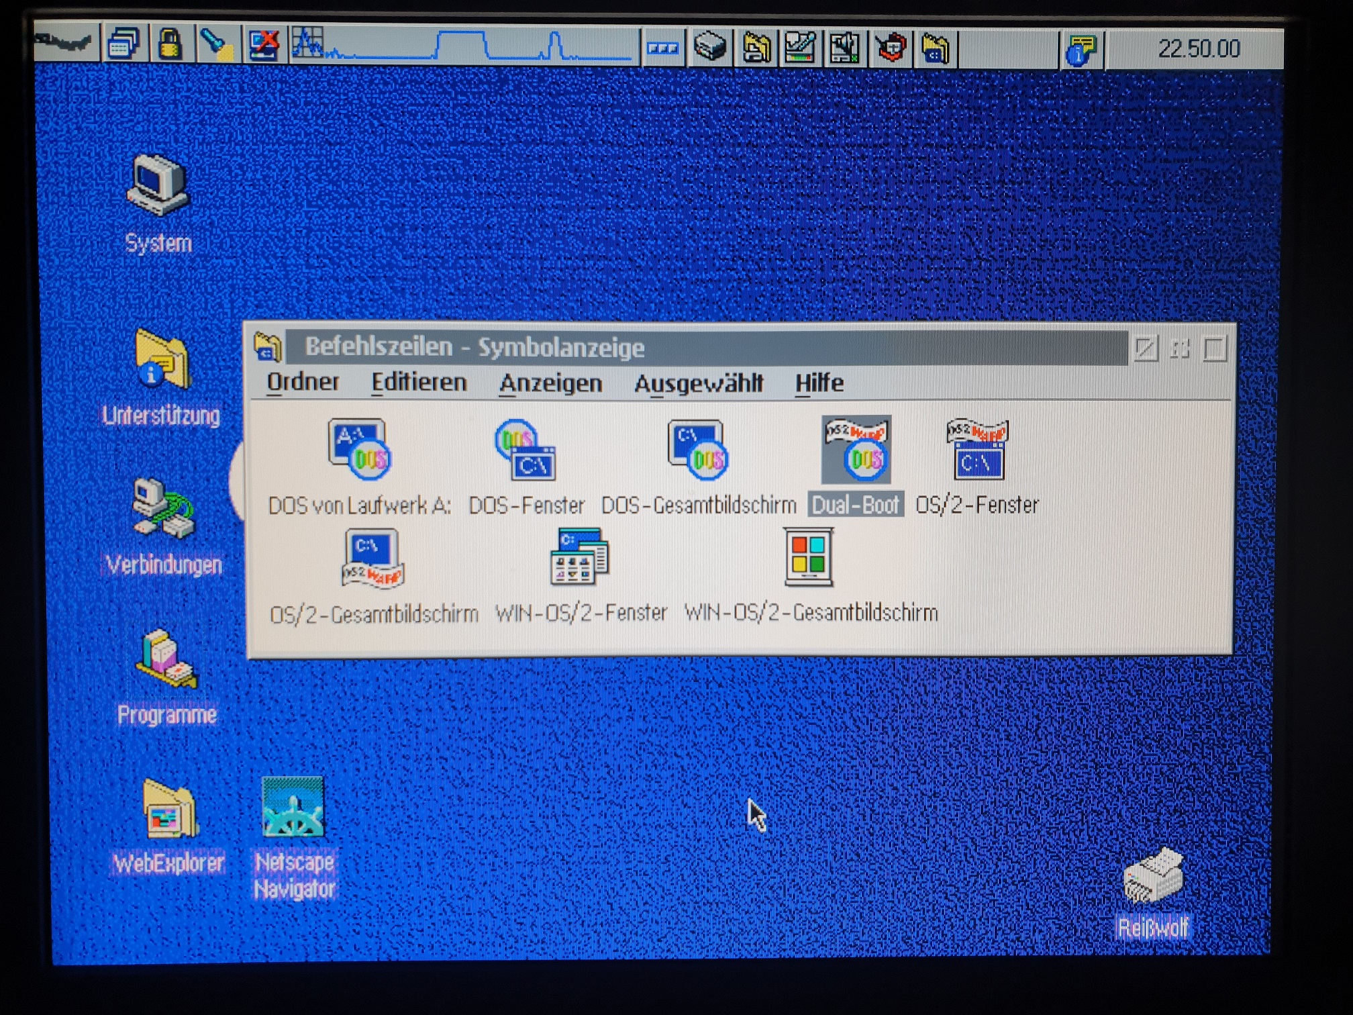Image resolution: width=1353 pixels, height=1015 pixels.
Task: Select the OS/2-Gesamtbildschirm icon
Action: 372,559
